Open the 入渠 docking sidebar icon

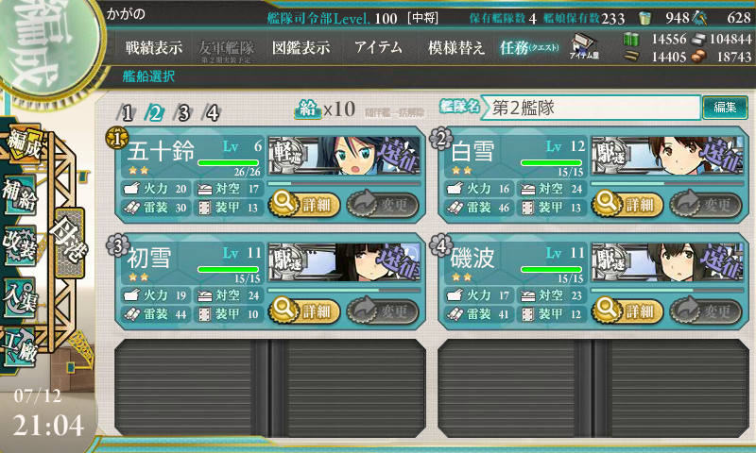pyautogui.click(x=19, y=297)
